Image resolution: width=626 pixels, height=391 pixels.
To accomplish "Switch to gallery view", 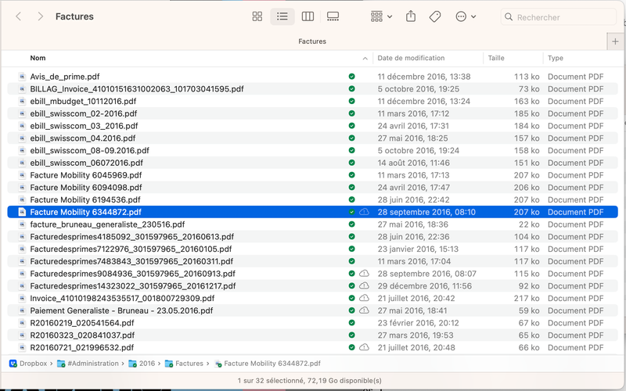I will (333, 16).
